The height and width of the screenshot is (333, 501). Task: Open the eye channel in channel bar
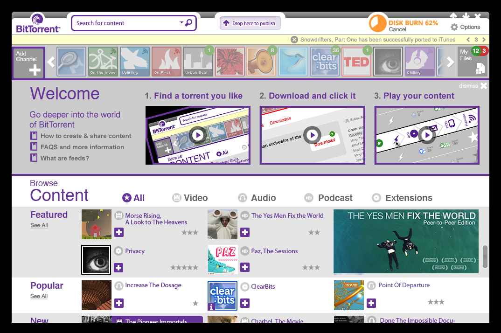[388, 62]
